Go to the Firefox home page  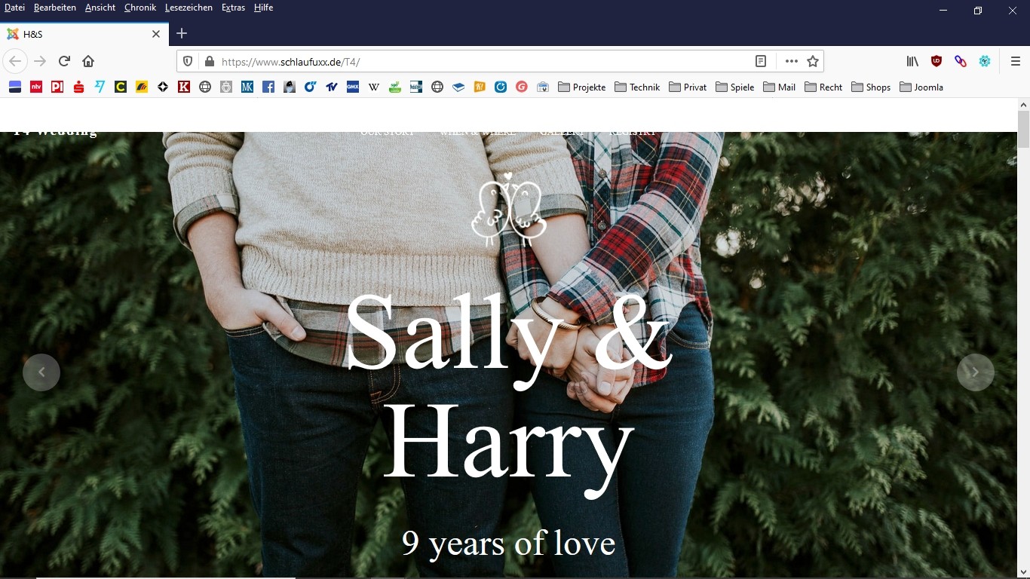88,61
